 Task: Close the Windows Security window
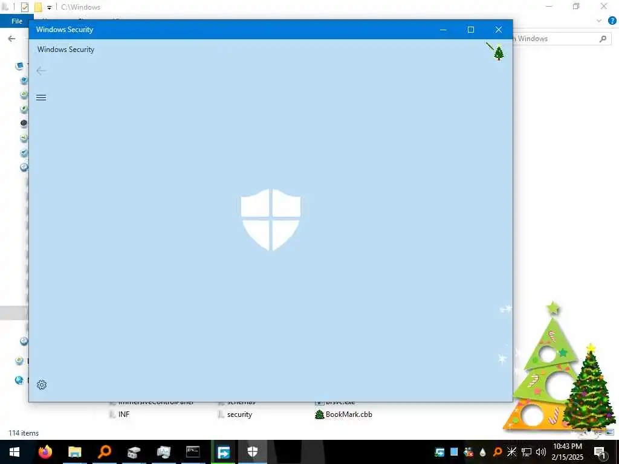(x=499, y=30)
